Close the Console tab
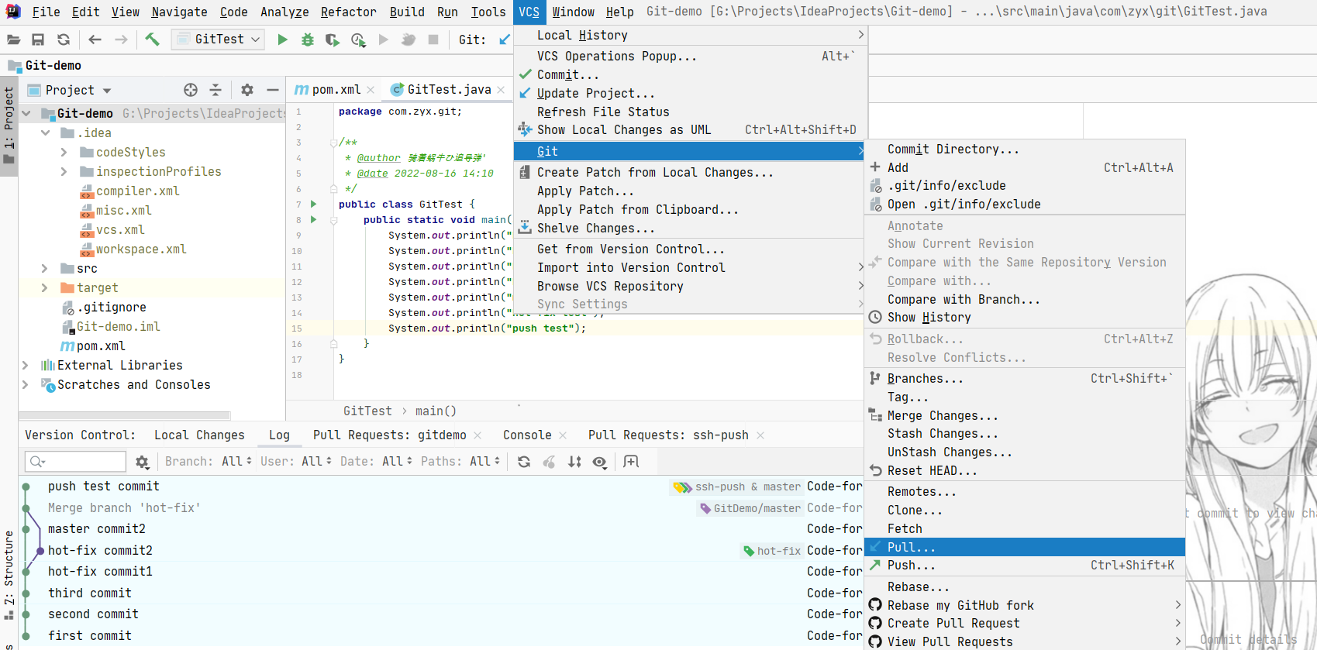This screenshot has width=1317, height=650. click(563, 435)
